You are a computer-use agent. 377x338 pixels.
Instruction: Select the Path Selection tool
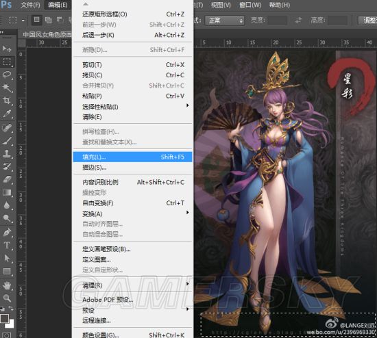7,259
